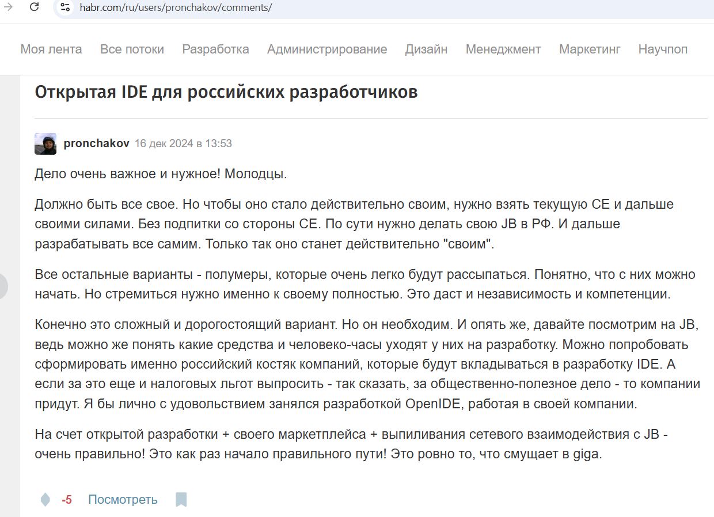Screen dimensions: 714x517
Task: Switch to Администрирование section
Action: coord(327,49)
